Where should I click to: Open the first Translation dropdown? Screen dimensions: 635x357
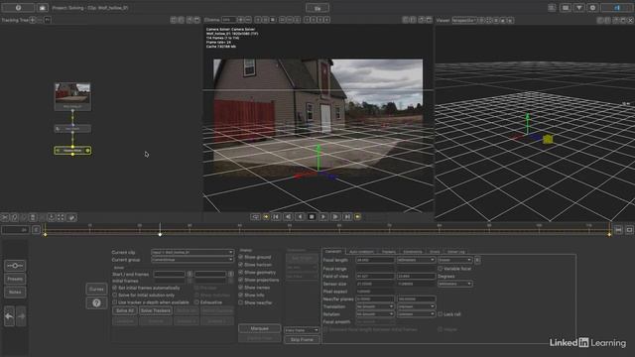click(375, 306)
